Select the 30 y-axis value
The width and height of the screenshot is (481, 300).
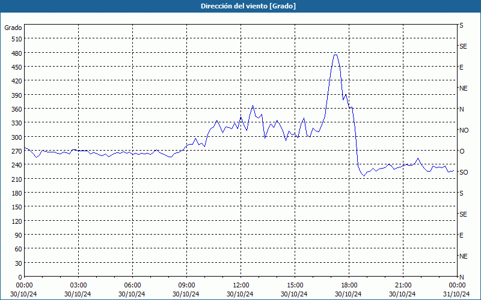19,263
